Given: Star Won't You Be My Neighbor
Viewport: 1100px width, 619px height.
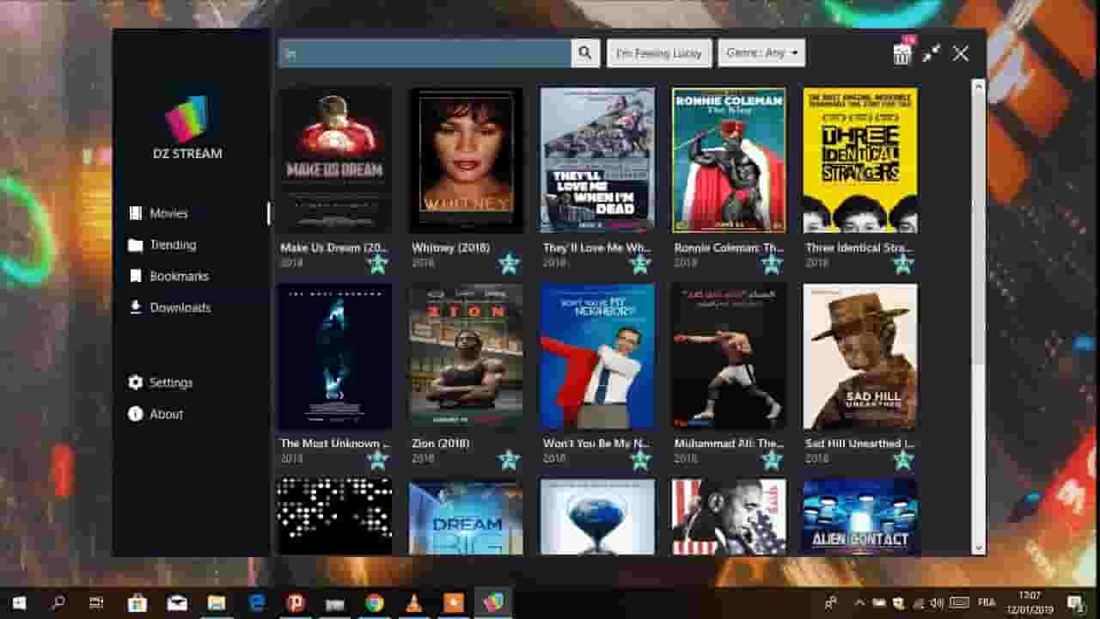Looking at the screenshot, I should click(640, 459).
